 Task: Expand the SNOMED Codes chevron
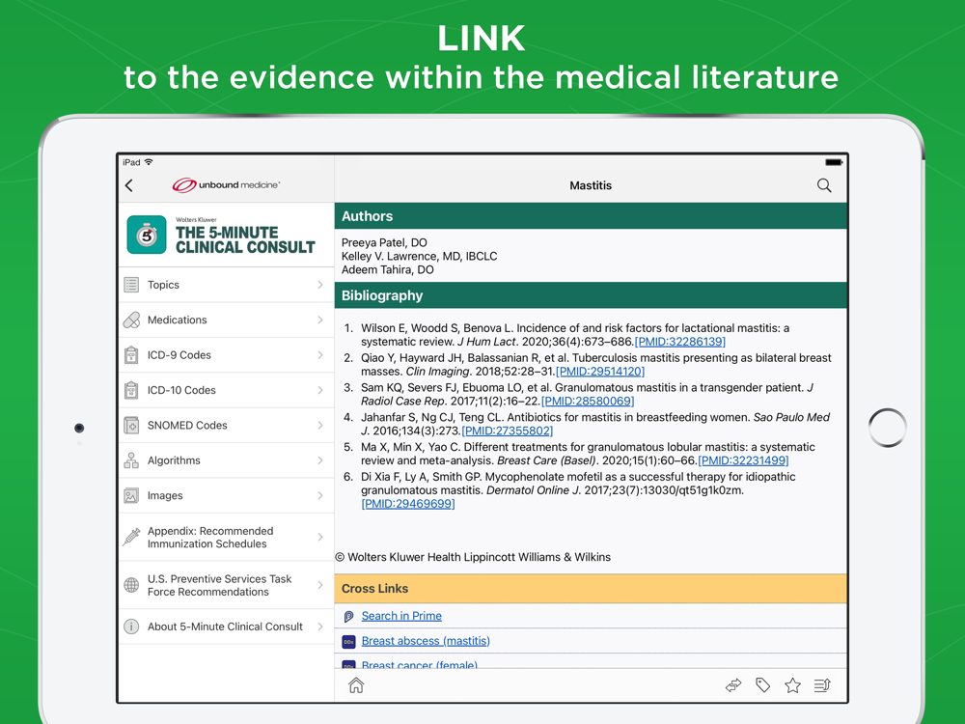point(320,425)
